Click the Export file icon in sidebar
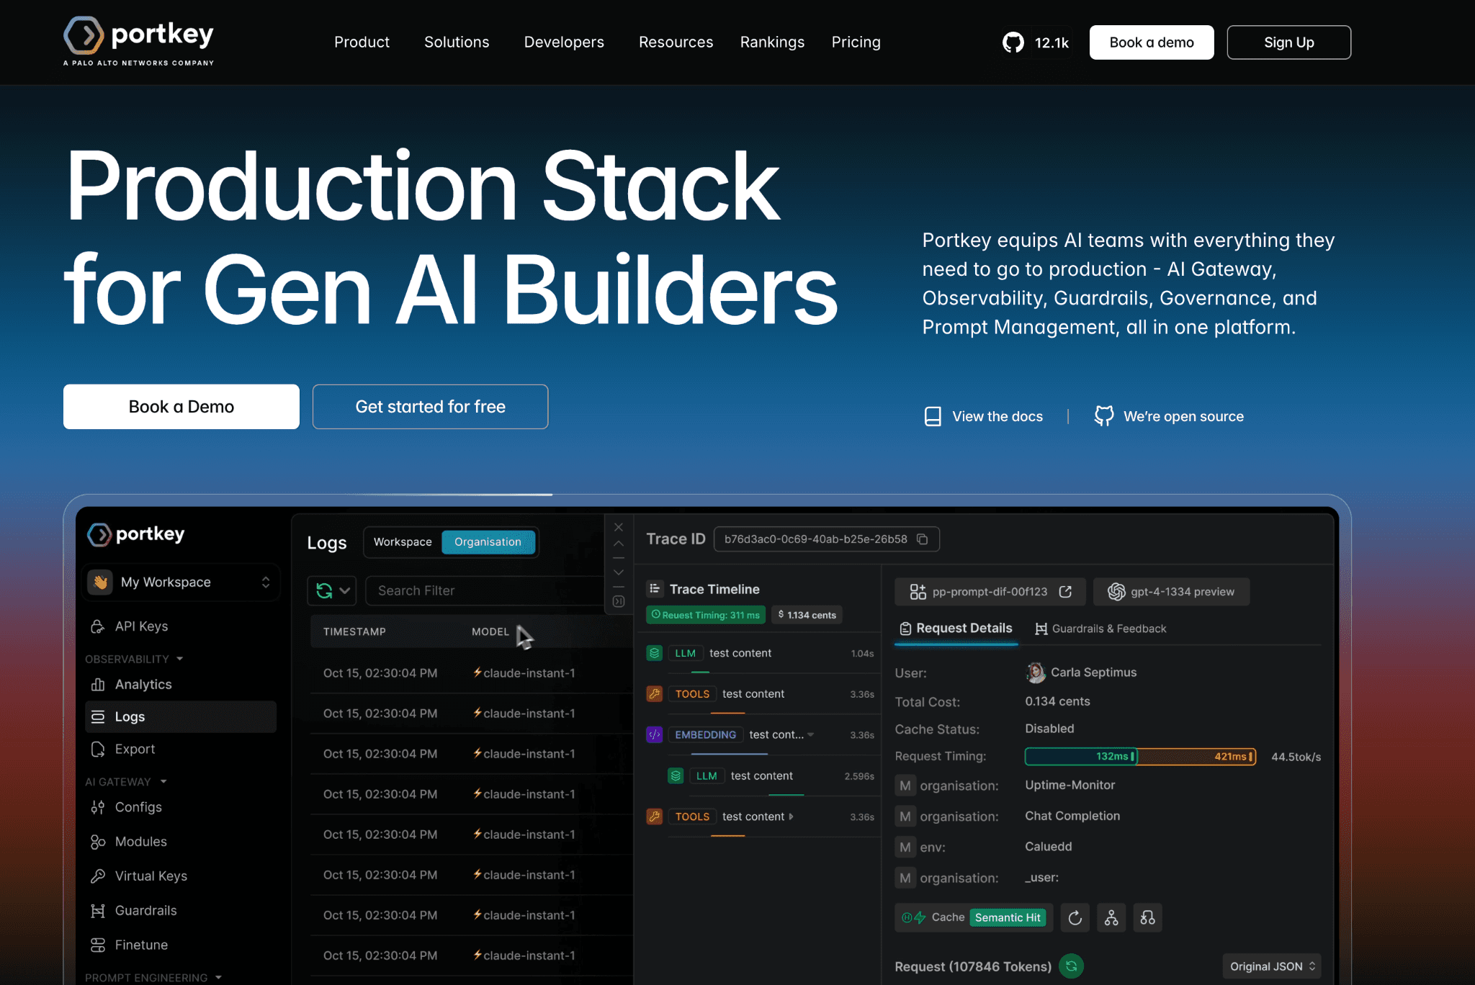The image size is (1475, 985). point(98,750)
